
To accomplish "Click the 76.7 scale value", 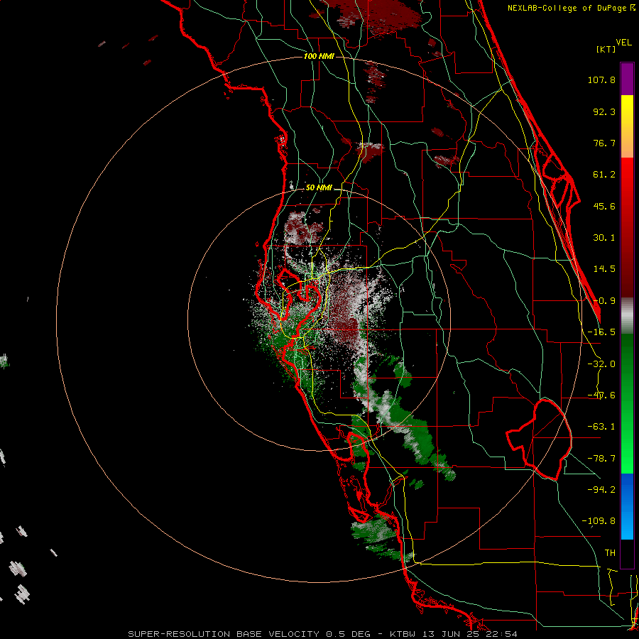I will [x=604, y=143].
